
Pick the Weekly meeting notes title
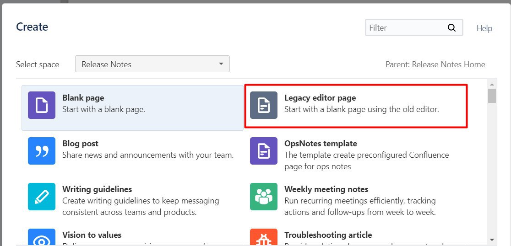[x=326, y=189]
